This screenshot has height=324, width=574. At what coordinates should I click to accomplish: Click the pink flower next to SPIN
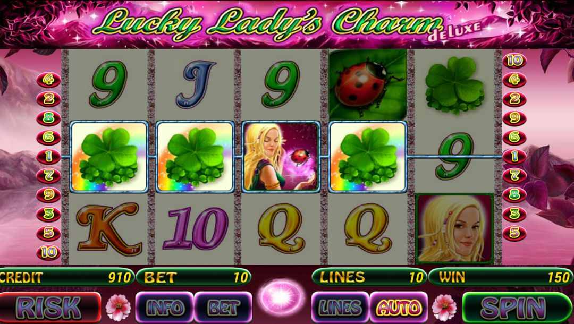point(444,308)
